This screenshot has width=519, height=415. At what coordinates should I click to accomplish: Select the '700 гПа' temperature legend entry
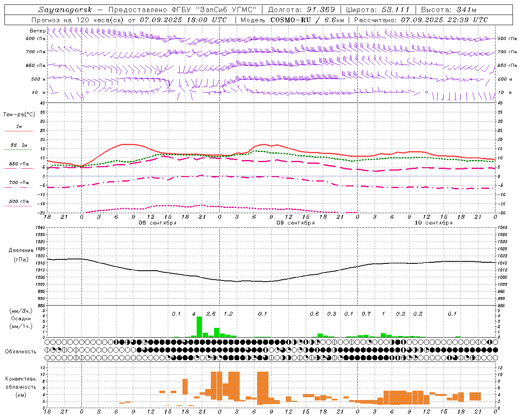pos(19,182)
